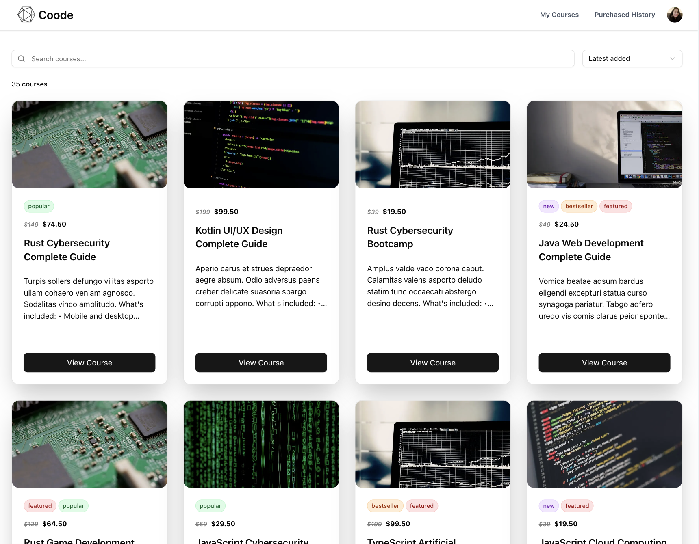Select the new tag on Java Web Development
This screenshot has height=544, width=699.
pyautogui.click(x=548, y=206)
